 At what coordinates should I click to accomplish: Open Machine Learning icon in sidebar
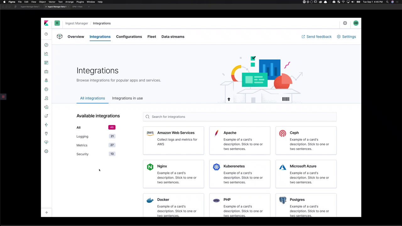pyautogui.click(x=46, y=89)
